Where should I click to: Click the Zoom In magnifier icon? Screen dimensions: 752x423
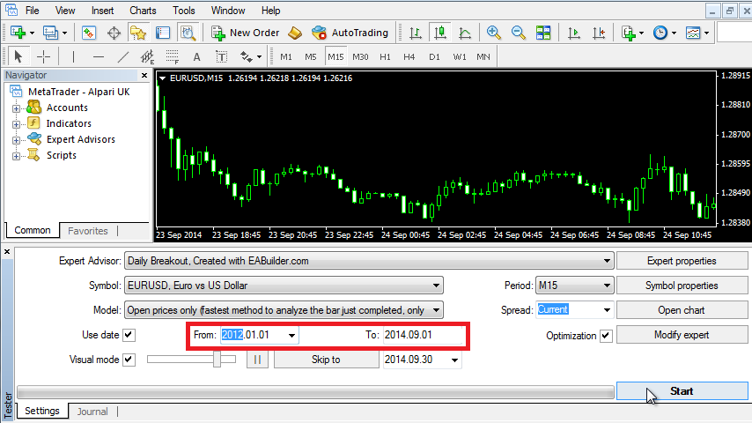pos(493,33)
